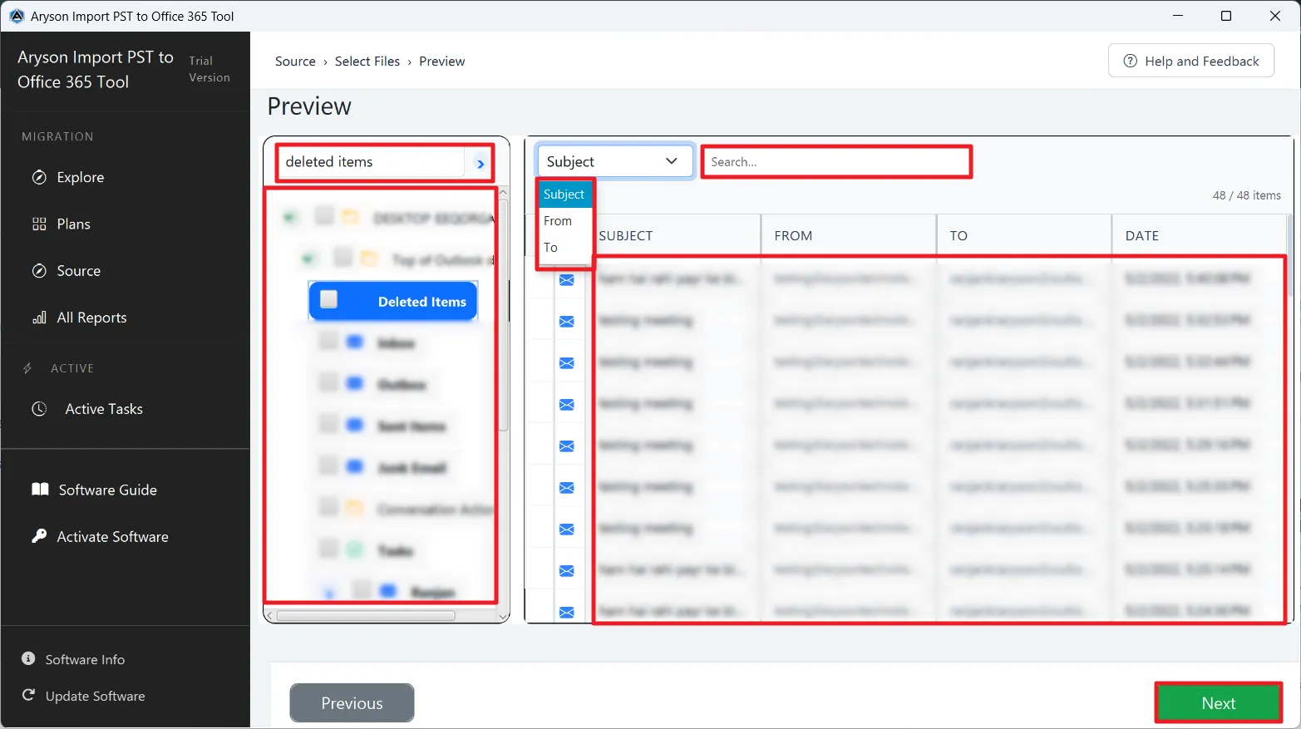Click the Preview breadcrumb

(x=442, y=62)
